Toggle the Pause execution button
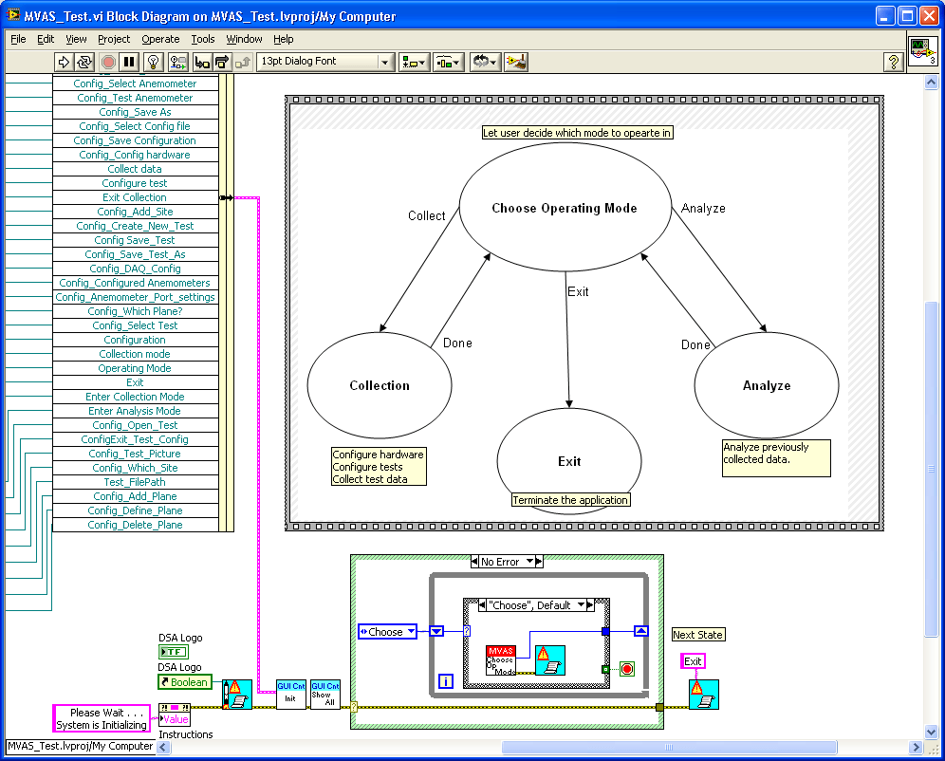The image size is (945, 761). 128,63
